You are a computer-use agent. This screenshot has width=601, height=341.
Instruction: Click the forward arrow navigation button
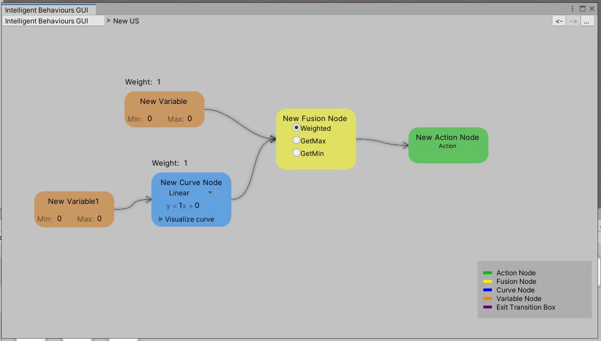click(x=573, y=21)
